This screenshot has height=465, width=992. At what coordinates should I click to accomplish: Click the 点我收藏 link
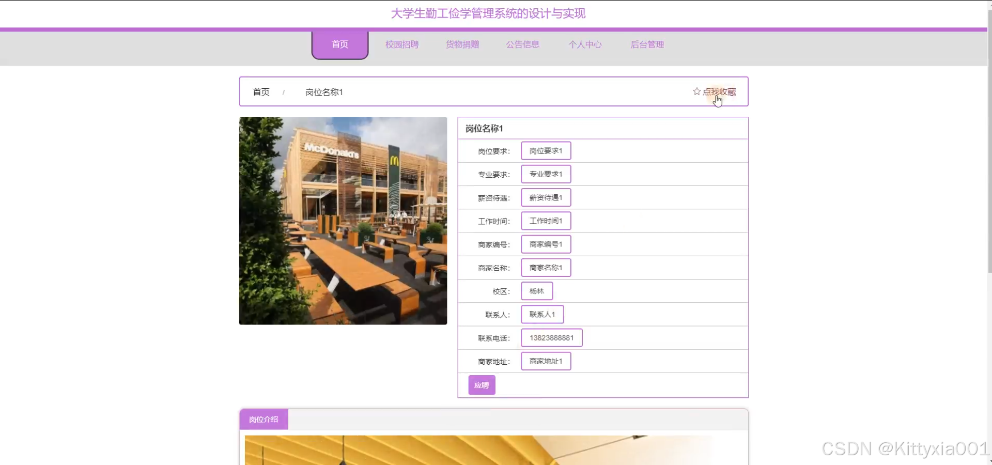(x=719, y=92)
